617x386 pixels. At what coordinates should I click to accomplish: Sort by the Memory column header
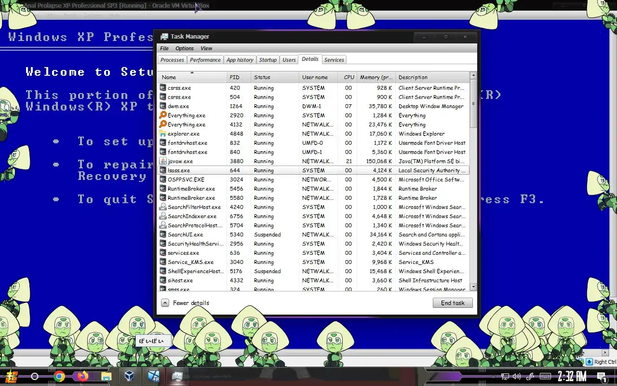376,77
